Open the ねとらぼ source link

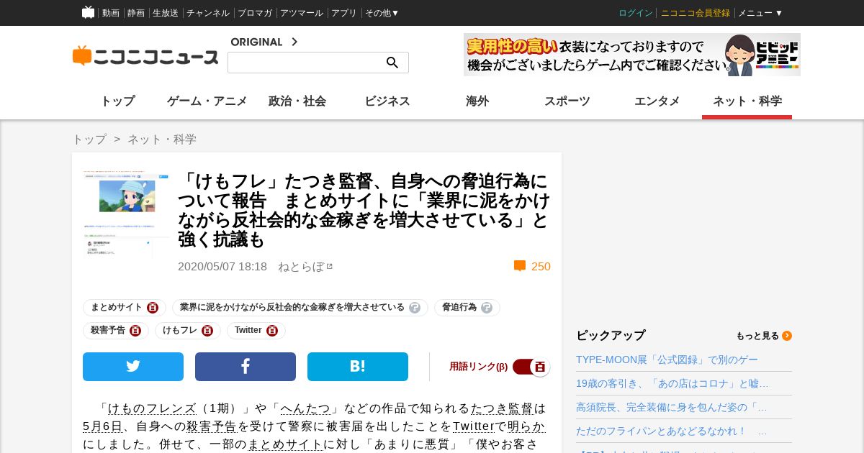pyautogui.click(x=301, y=267)
